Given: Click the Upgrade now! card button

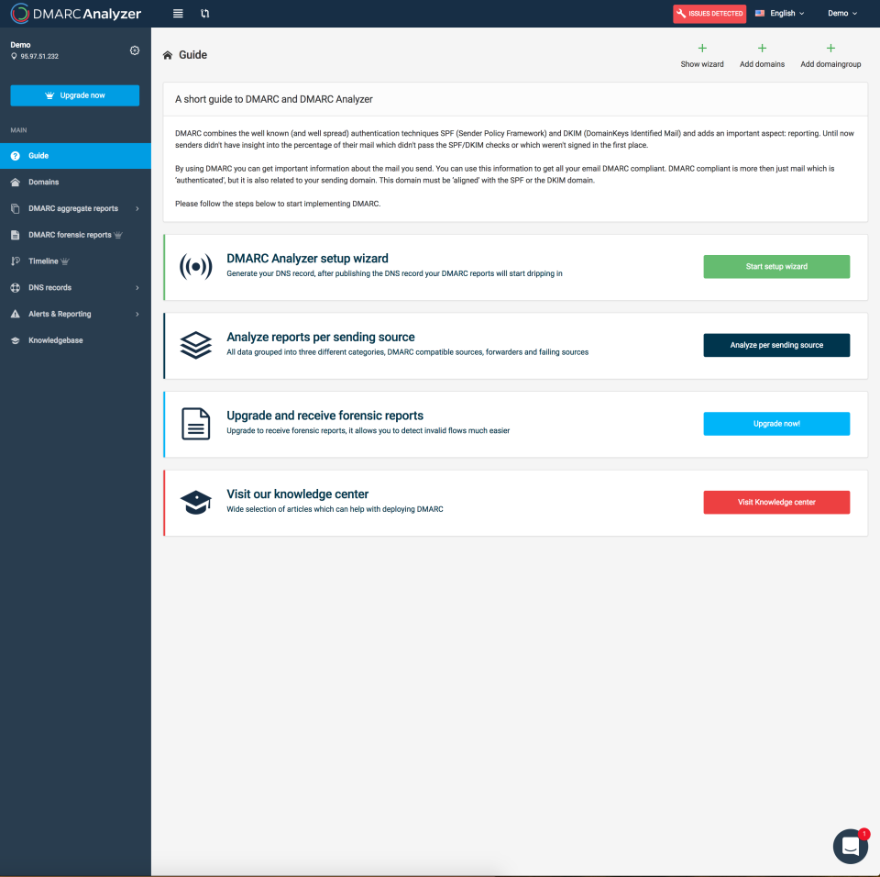Looking at the screenshot, I should coord(776,424).
